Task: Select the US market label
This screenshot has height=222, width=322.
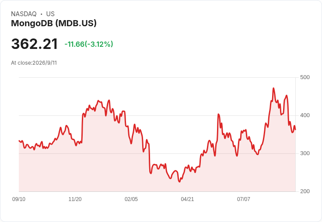Action: 50,14
